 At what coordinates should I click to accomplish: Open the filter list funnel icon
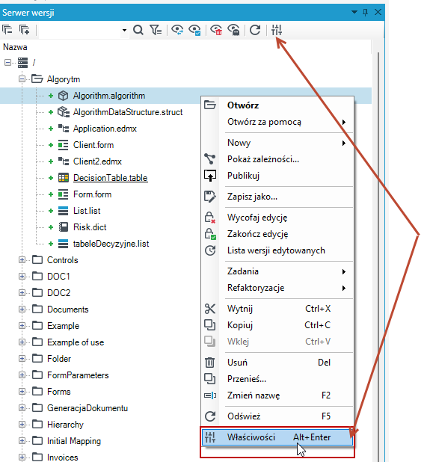156,30
